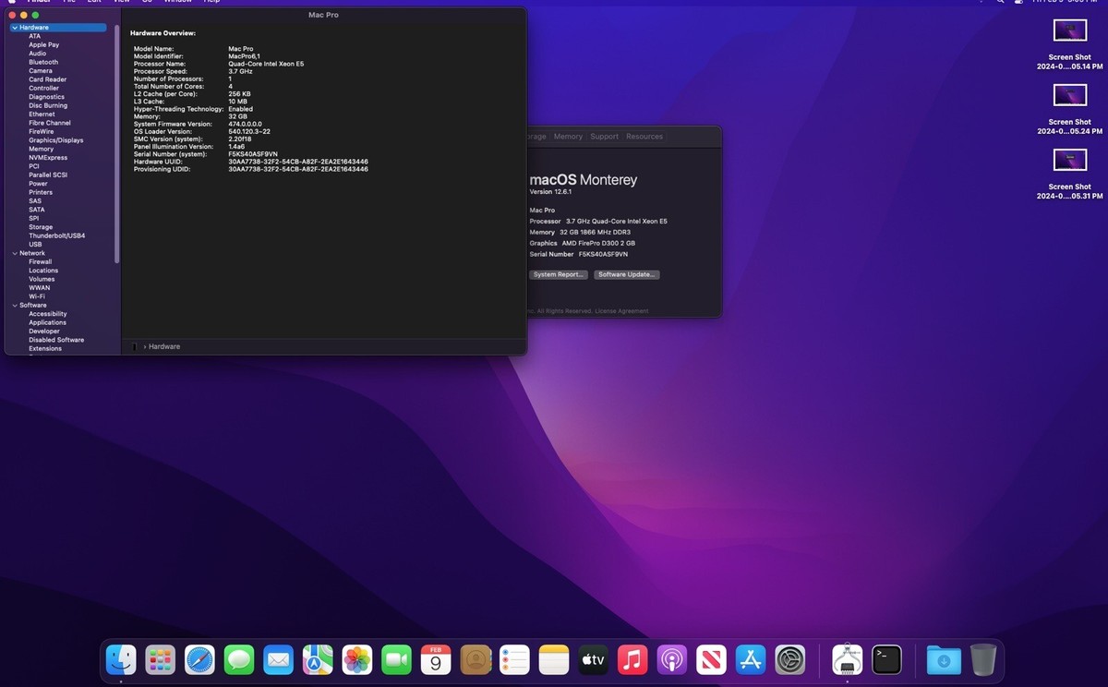Image resolution: width=1108 pixels, height=687 pixels.
Task: Open the Mail app in the Dock
Action: (x=278, y=659)
